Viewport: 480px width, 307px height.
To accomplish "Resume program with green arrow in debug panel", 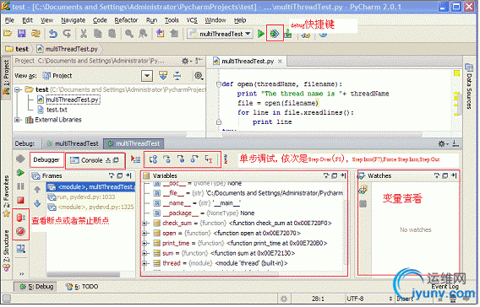I will (20, 173).
